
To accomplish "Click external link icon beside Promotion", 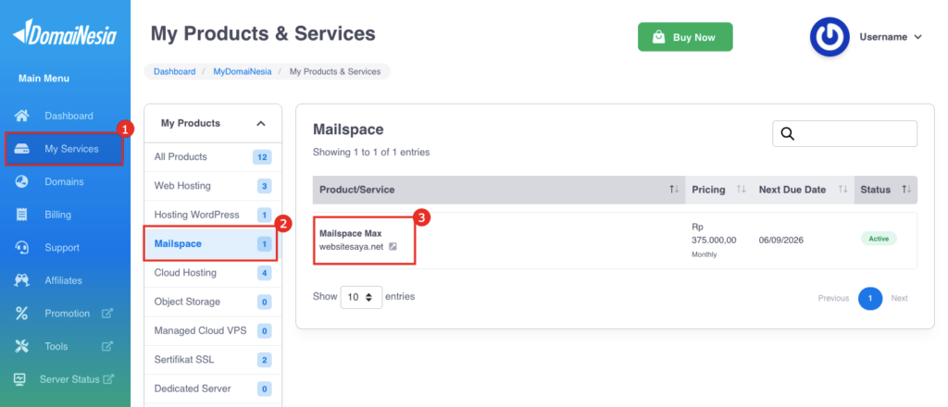I will [x=107, y=314].
